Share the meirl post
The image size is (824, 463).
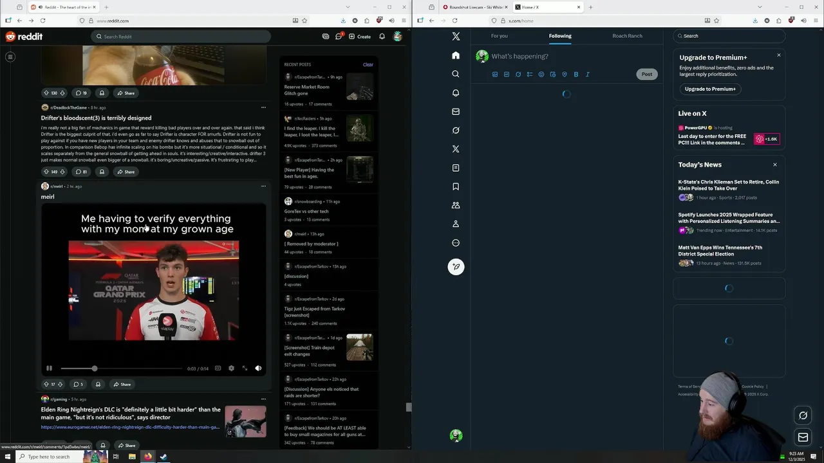click(122, 385)
